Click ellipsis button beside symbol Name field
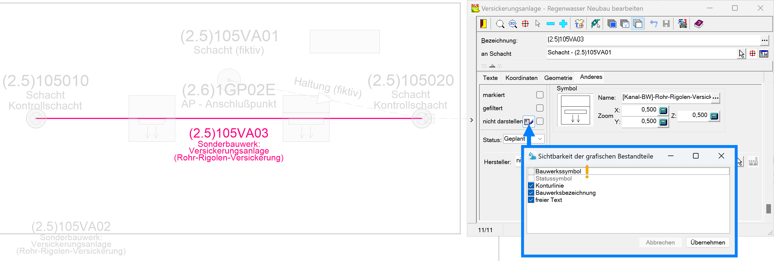 [715, 98]
